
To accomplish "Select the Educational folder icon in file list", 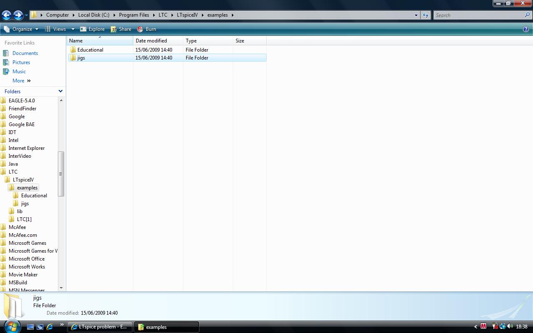I will [x=73, y=50].
